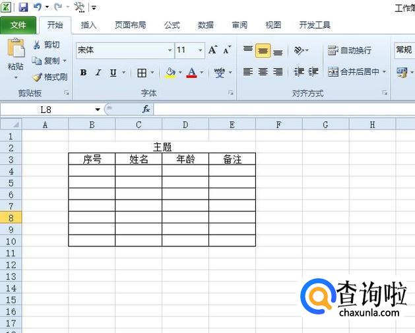Viewport: 415px width, 333px height.
Task: Select column F header
Action: 278,124
